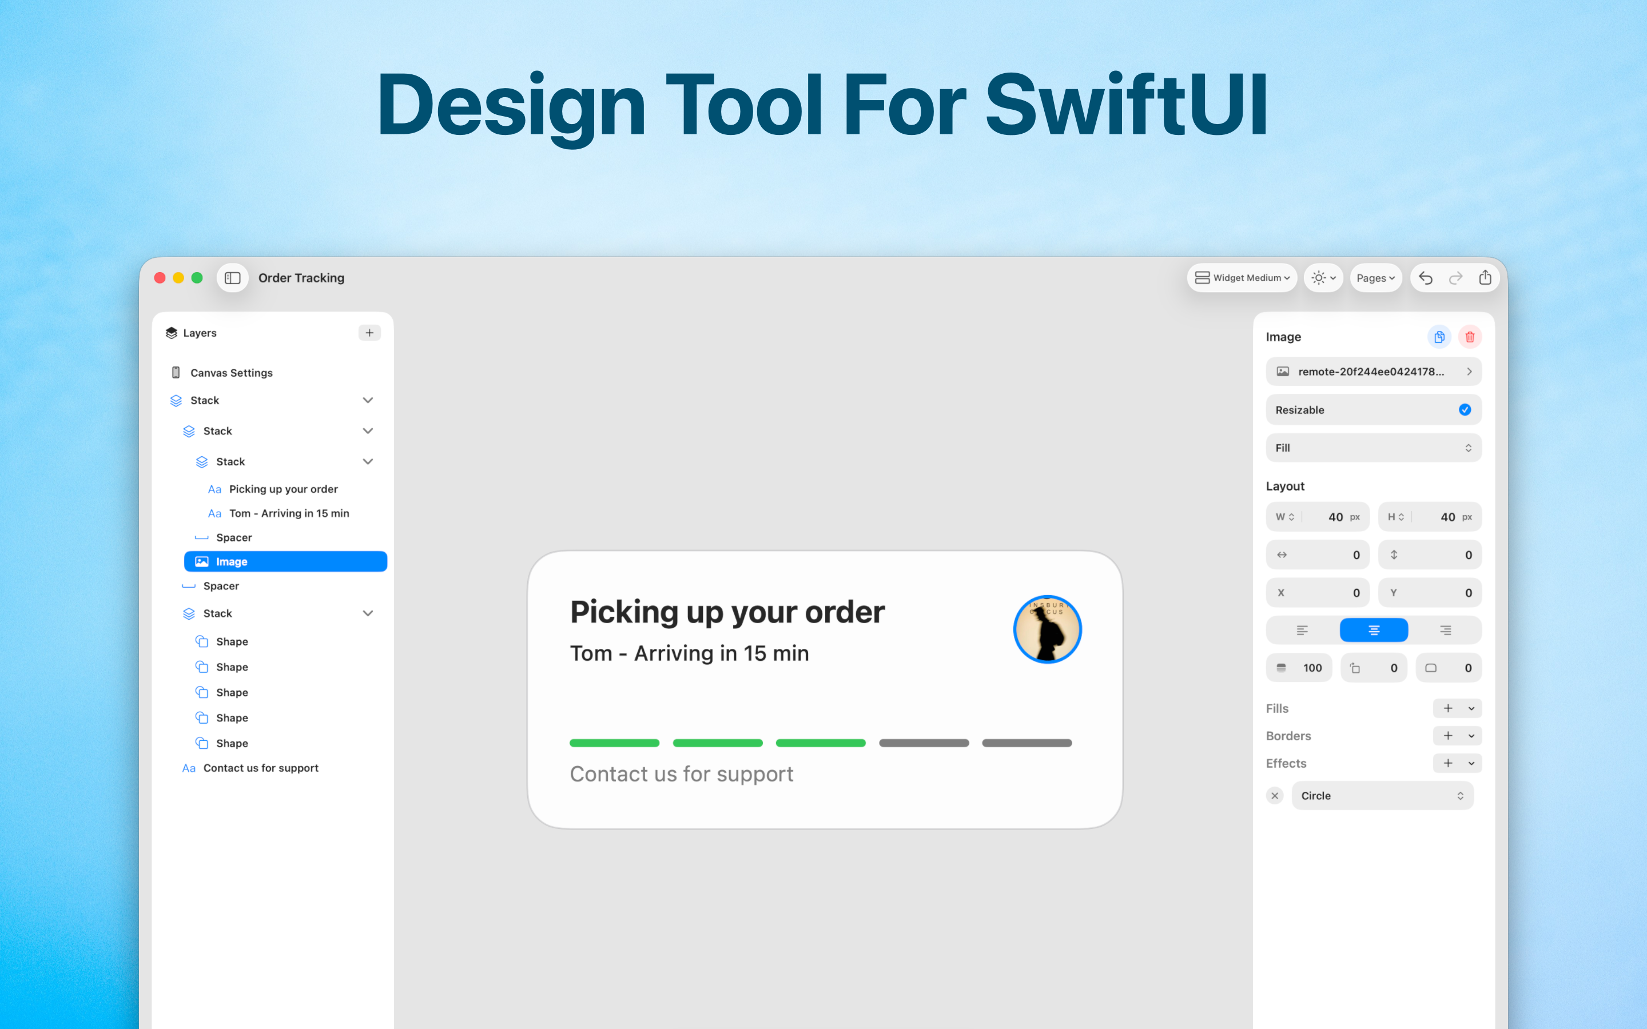The image size is (1647, 1029).
Task: Open the Pages dropdown menu
Action: tap(1376, 278)
